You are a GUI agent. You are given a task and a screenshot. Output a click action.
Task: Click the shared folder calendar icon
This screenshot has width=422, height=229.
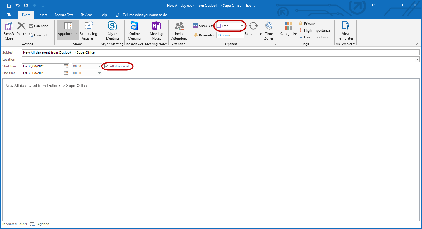[32, 224]
